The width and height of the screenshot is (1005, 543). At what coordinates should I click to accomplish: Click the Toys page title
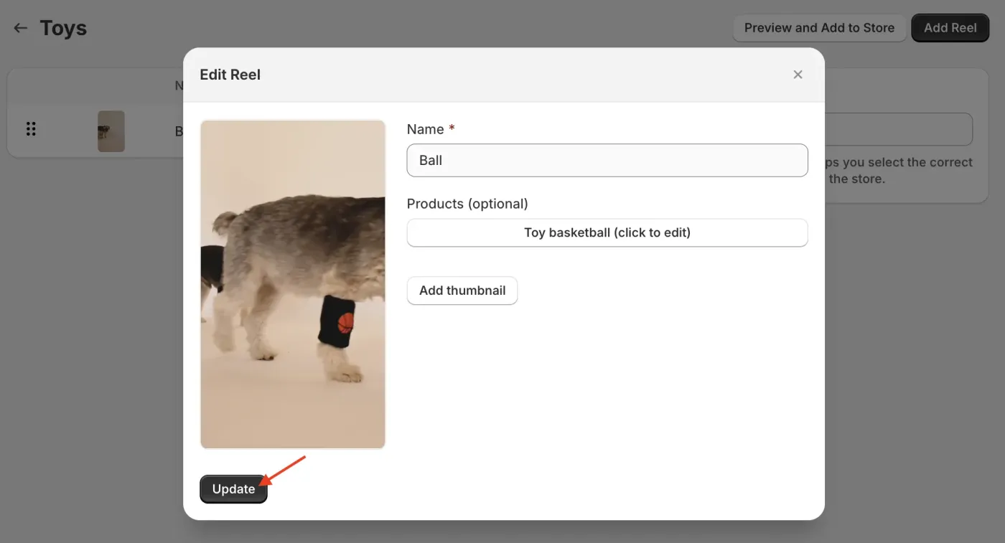coord(63,27)
